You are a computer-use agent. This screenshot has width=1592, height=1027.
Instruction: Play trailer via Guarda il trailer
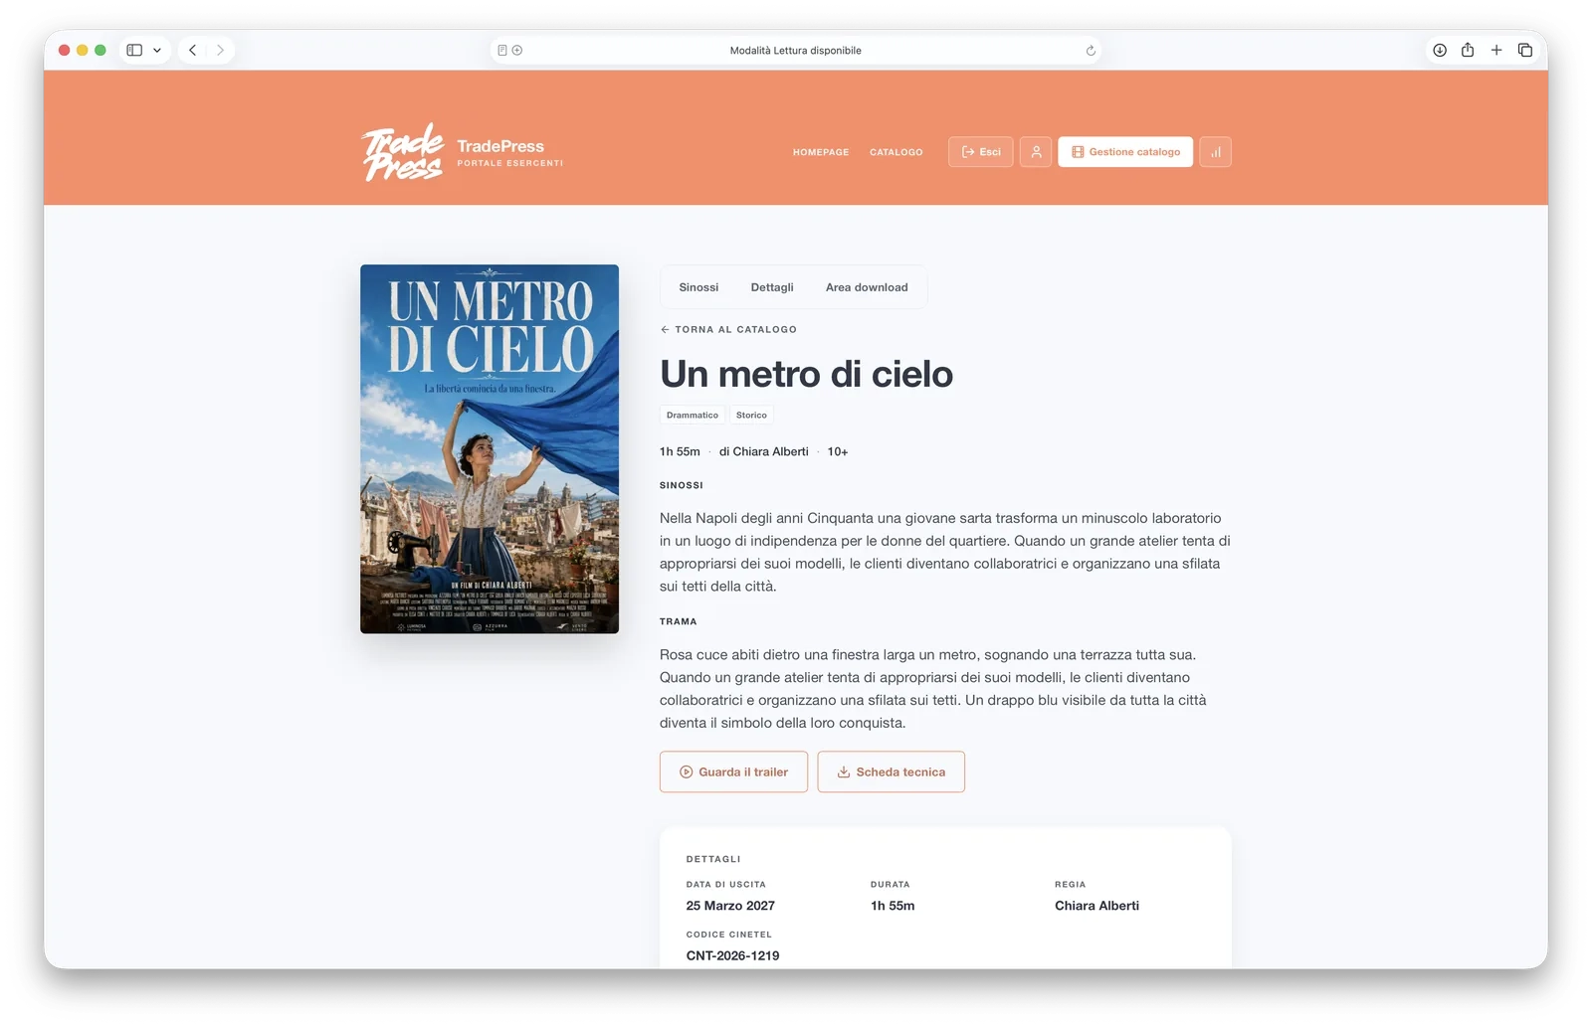tap(733, 771)
